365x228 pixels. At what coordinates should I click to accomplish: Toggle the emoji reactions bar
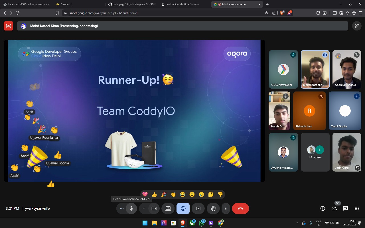tap(183, 208)
